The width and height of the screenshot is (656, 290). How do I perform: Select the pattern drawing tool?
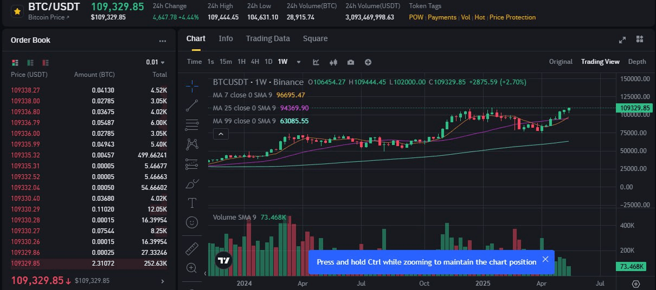pyautogui.click(x=192, y=144)
